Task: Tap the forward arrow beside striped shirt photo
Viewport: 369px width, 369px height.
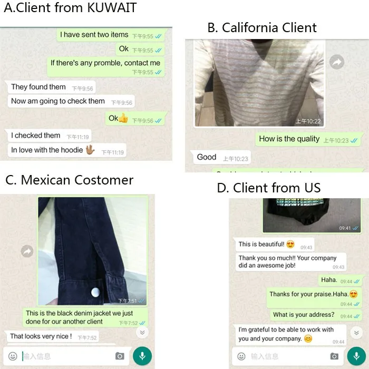Action: pyautogui.click(x=337, y=62)
